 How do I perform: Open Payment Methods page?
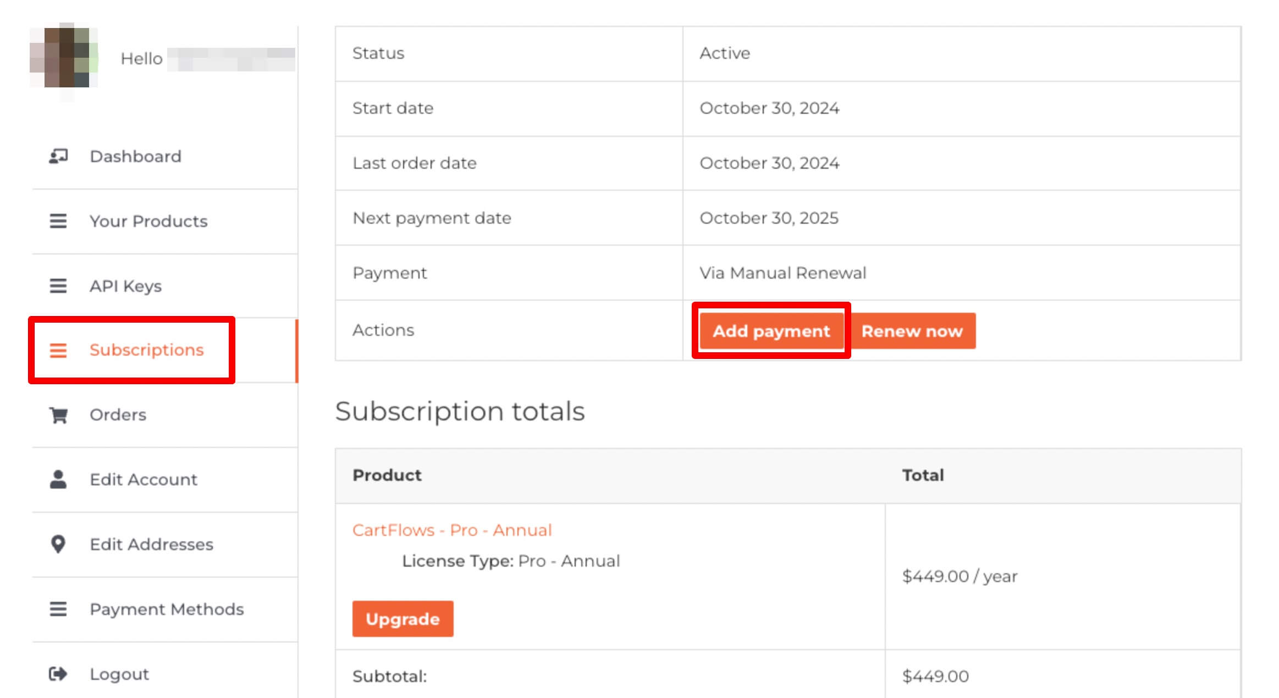(x=167, y=609)
